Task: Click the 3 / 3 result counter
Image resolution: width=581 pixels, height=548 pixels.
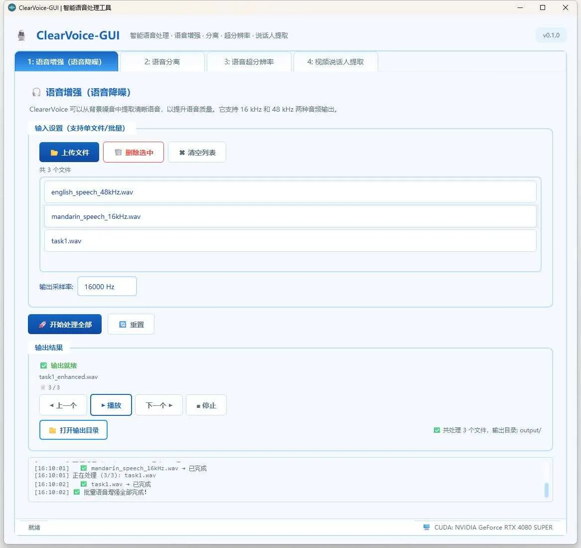Action: click(54, 387)
